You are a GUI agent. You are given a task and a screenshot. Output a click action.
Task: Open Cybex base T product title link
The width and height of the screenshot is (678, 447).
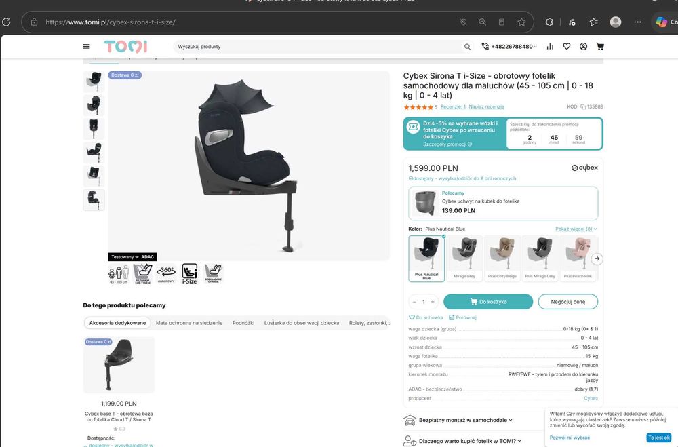(119, 416)
